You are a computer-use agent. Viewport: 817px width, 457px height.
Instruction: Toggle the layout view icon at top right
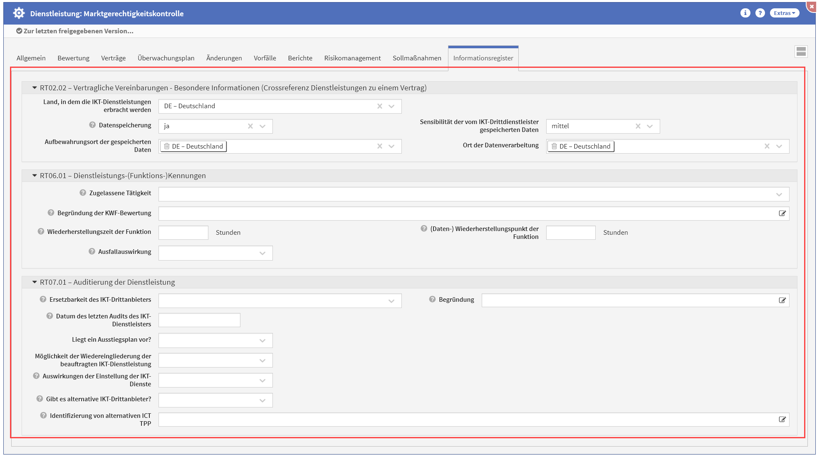pyautogui.click(x=801, y=52)
